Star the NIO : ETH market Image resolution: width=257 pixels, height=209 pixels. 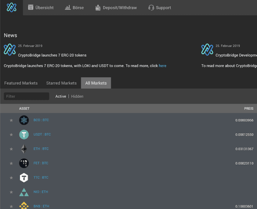coord(11,192)
